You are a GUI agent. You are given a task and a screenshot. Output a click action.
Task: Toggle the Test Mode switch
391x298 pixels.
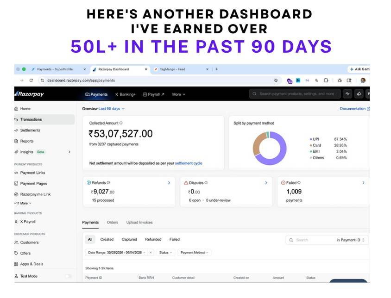(x=68, y=276)
